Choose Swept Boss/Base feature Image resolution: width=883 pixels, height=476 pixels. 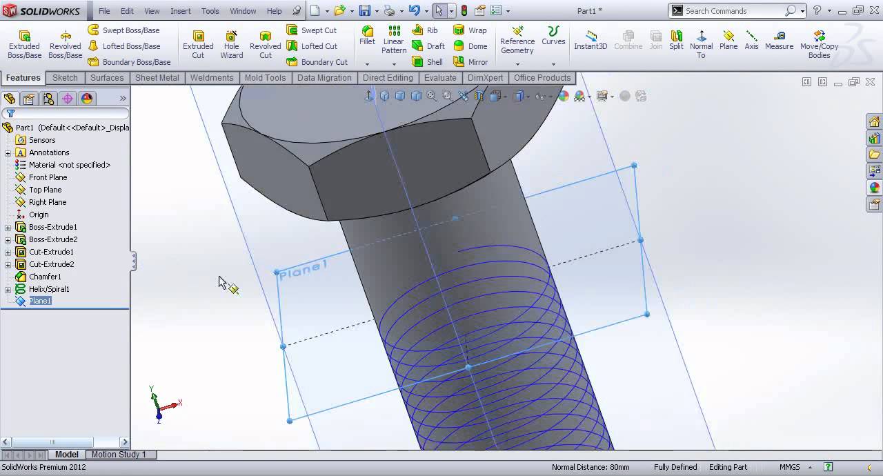(x=123, y=30)
